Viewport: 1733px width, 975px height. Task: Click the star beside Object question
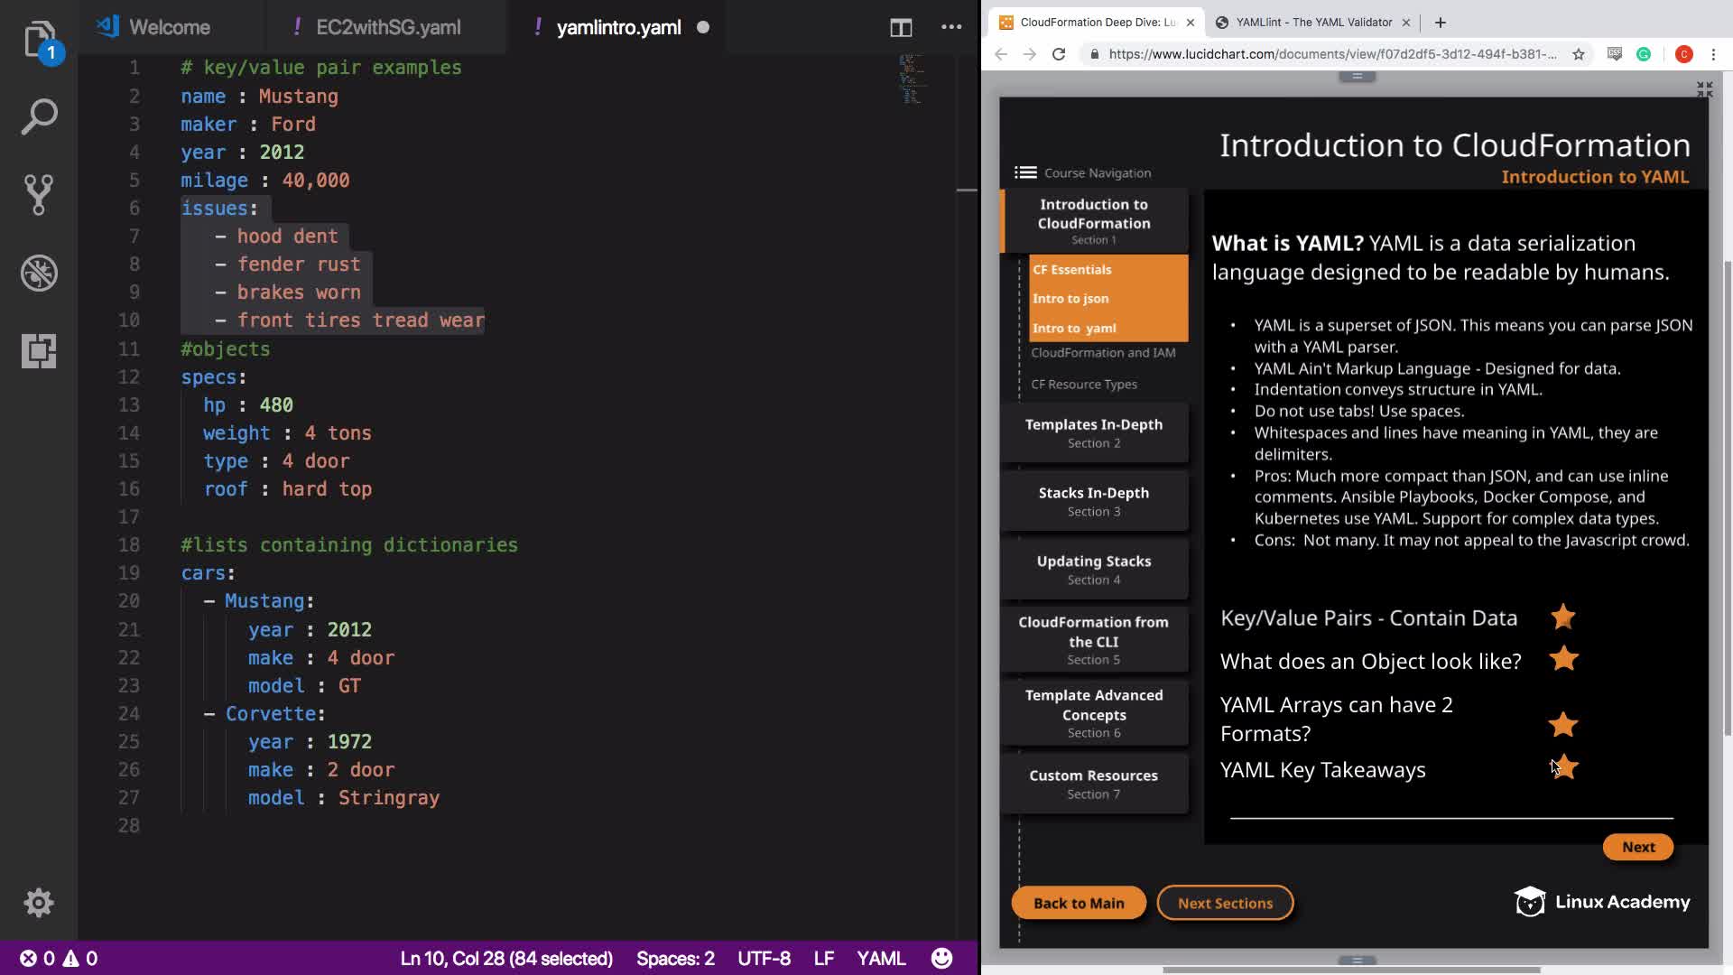click(x=1563, y=659)
